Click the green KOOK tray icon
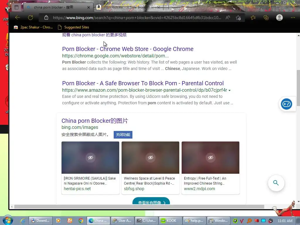Viewport: 300px width, 225px height. (235, 221)
